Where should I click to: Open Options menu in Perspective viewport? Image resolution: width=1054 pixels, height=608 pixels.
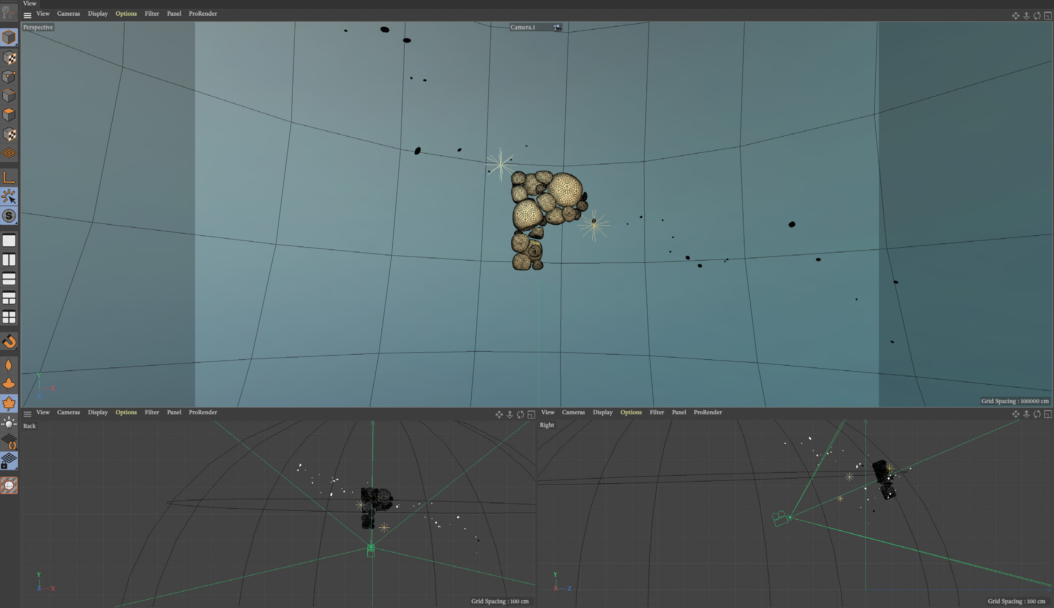point(126,14)
